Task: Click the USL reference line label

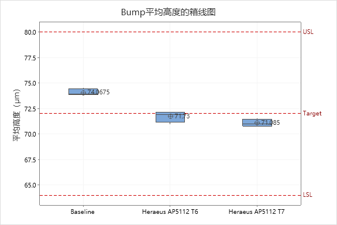Action: tap(308, 32)
